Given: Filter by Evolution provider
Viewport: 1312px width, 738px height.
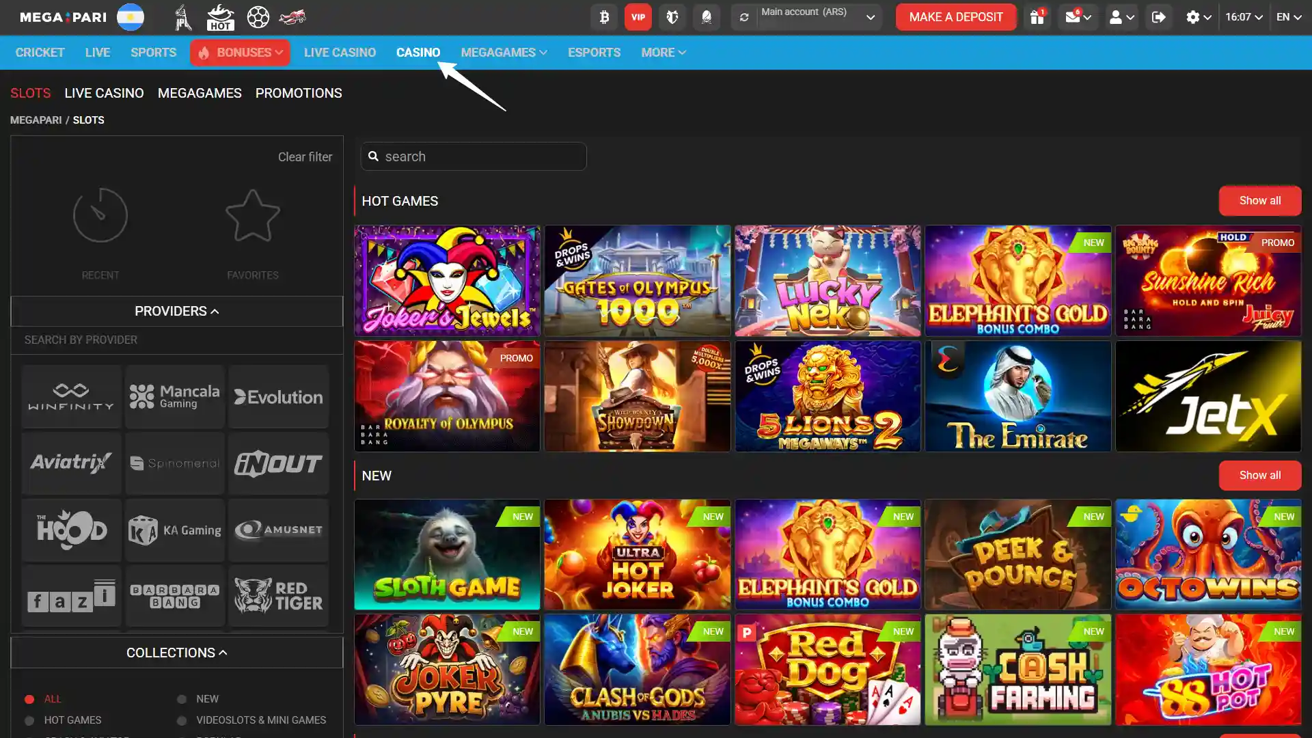Looking at the screenshot, I should click(279, 397).
